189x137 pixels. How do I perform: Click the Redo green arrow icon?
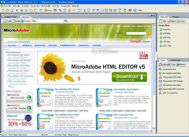pos(21,10)
